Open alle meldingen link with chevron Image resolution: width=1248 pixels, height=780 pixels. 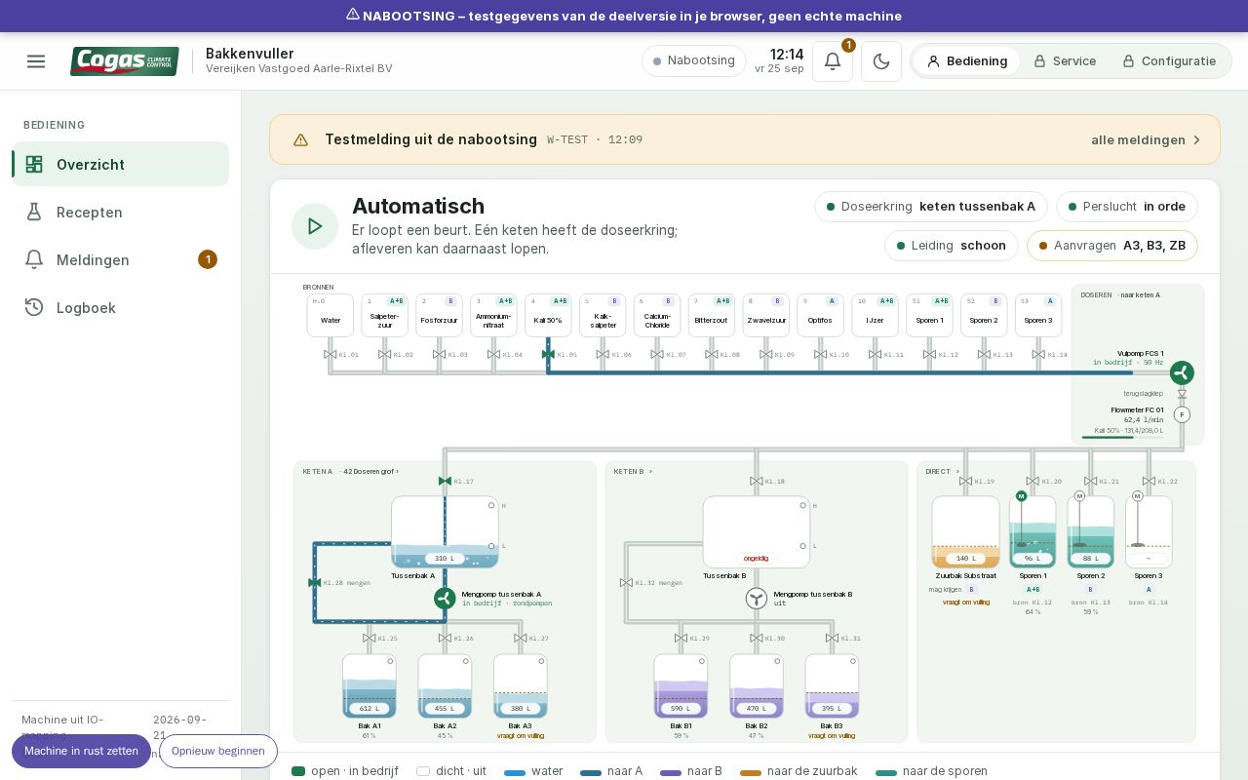(1146, 139)
